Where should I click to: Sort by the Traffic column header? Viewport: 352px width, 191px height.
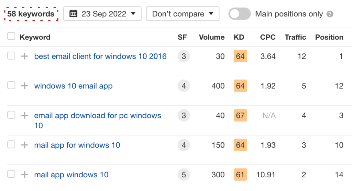tap(295, 37)
